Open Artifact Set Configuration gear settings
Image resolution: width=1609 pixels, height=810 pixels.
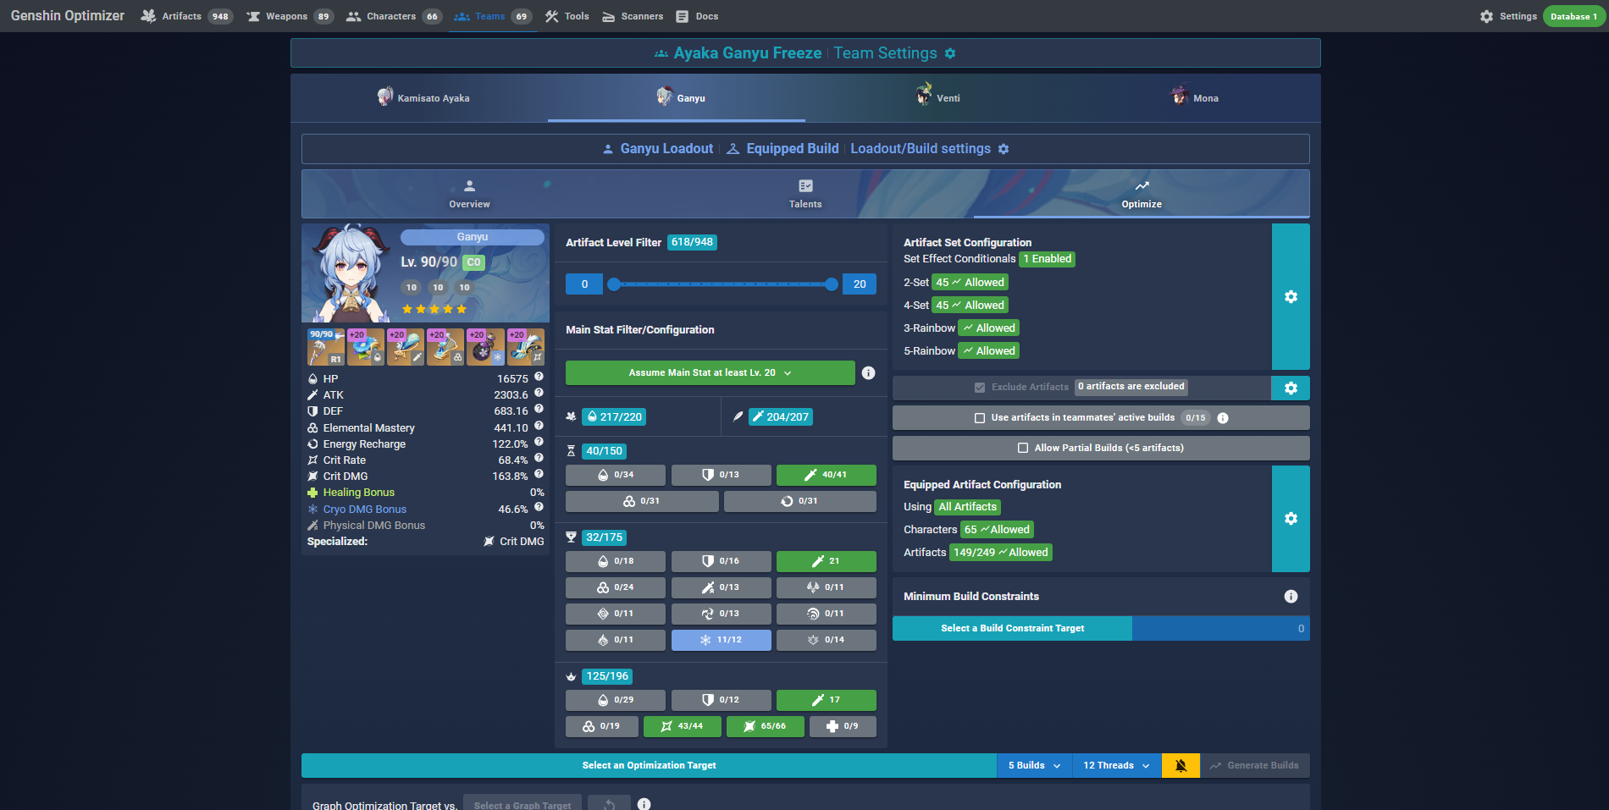[1290, 297]
